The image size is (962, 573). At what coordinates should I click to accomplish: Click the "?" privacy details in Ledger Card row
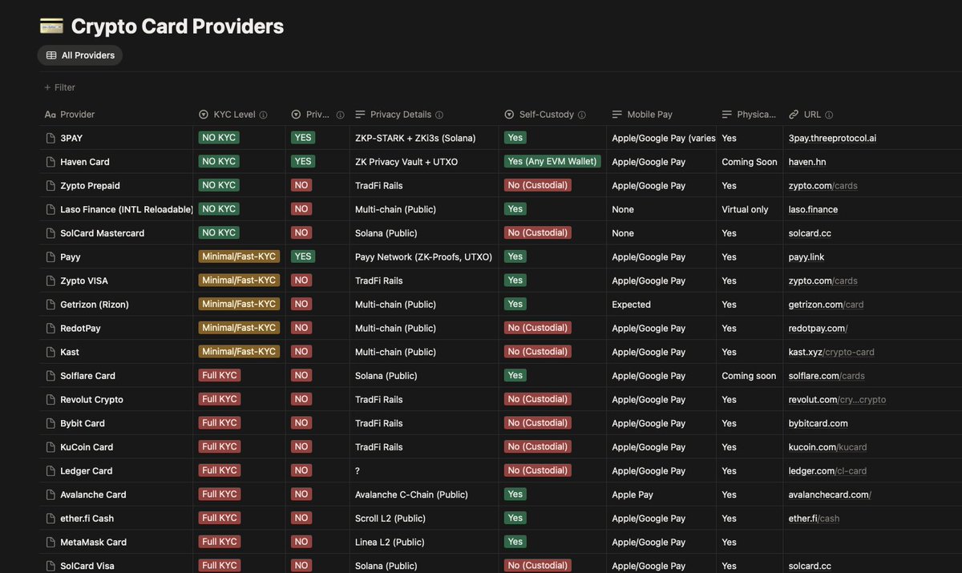tap(358, 470)
